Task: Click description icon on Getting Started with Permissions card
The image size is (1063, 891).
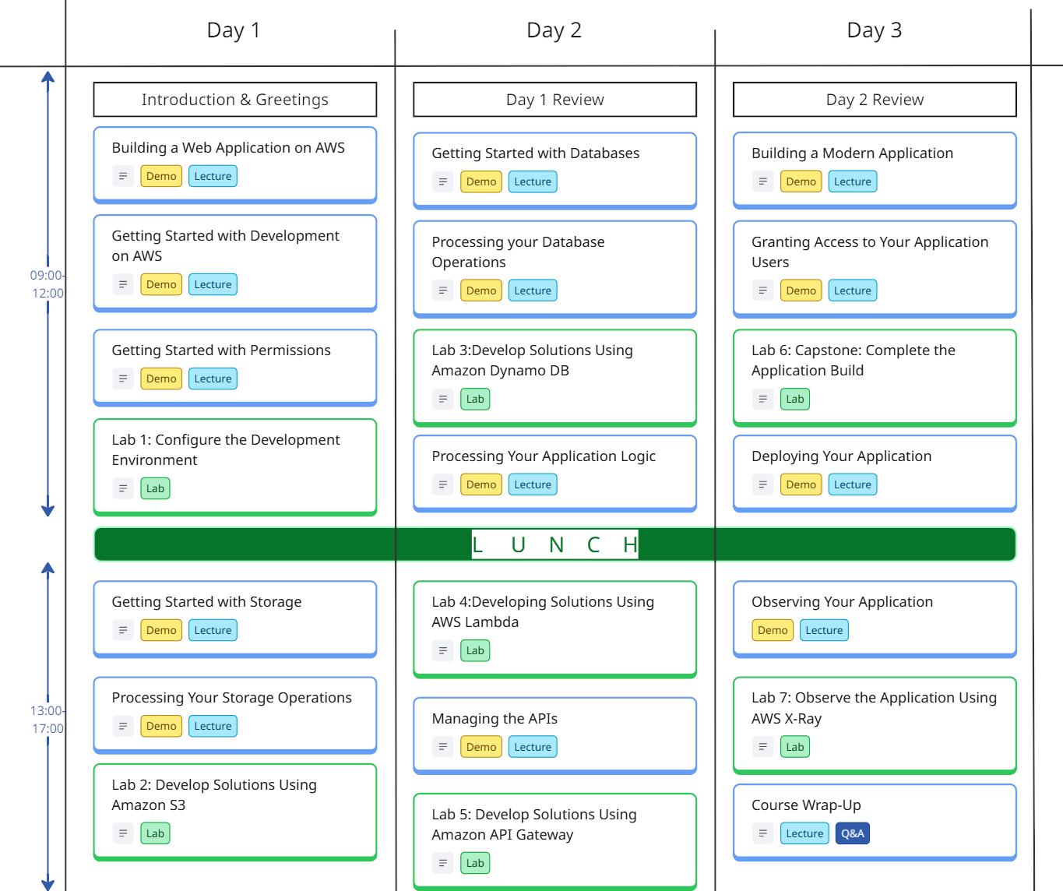Action: click(x=123, y=379)
